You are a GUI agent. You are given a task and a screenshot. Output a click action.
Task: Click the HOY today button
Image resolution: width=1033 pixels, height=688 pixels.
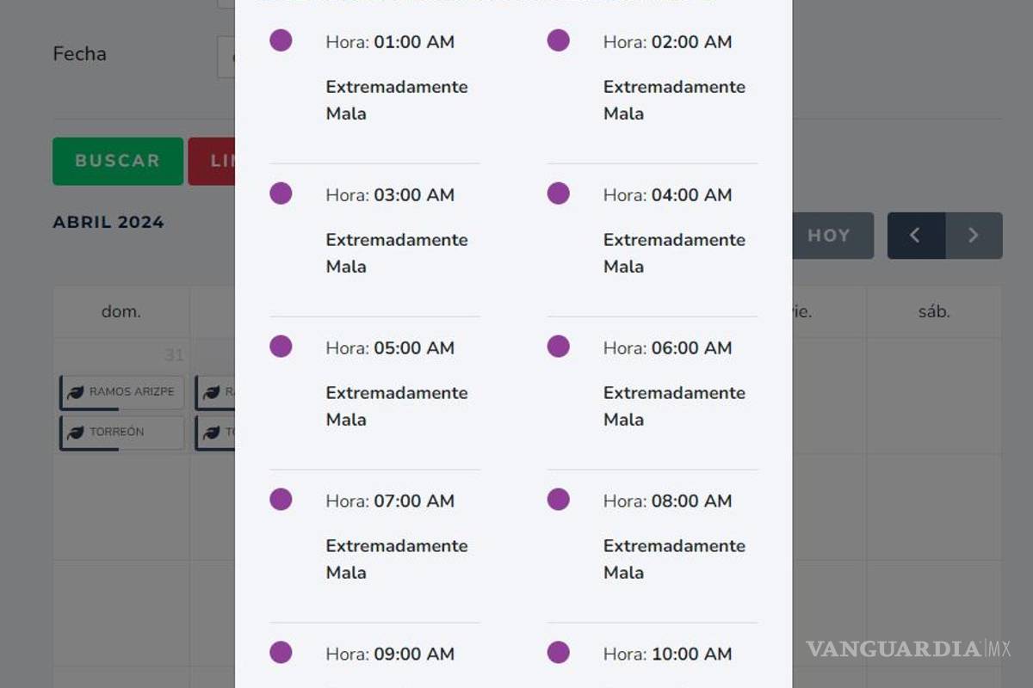coord(828,236)
